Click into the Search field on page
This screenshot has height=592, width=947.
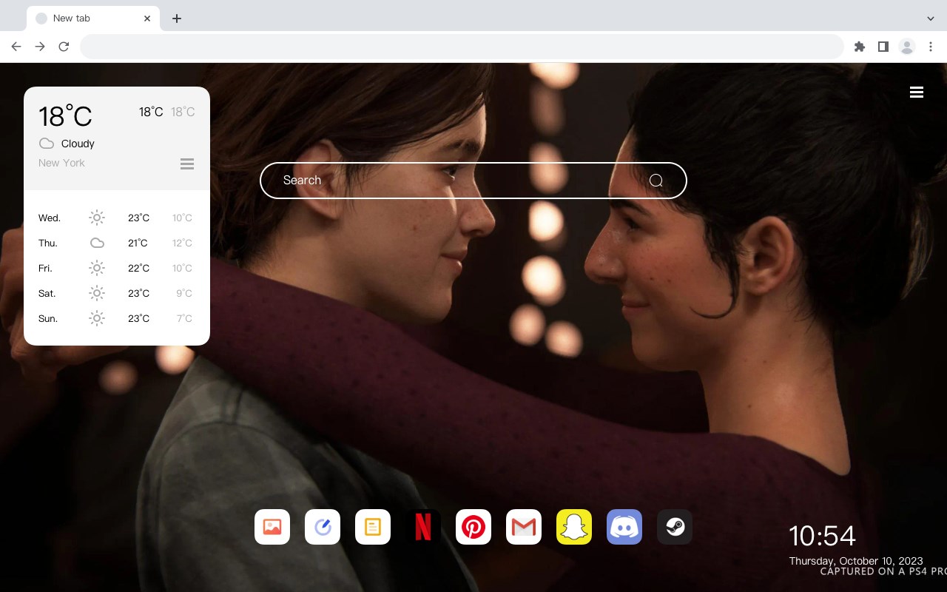pos(473,181)
